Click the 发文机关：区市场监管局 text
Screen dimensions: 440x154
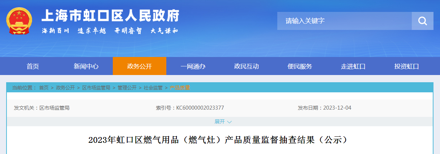[42, 108]
